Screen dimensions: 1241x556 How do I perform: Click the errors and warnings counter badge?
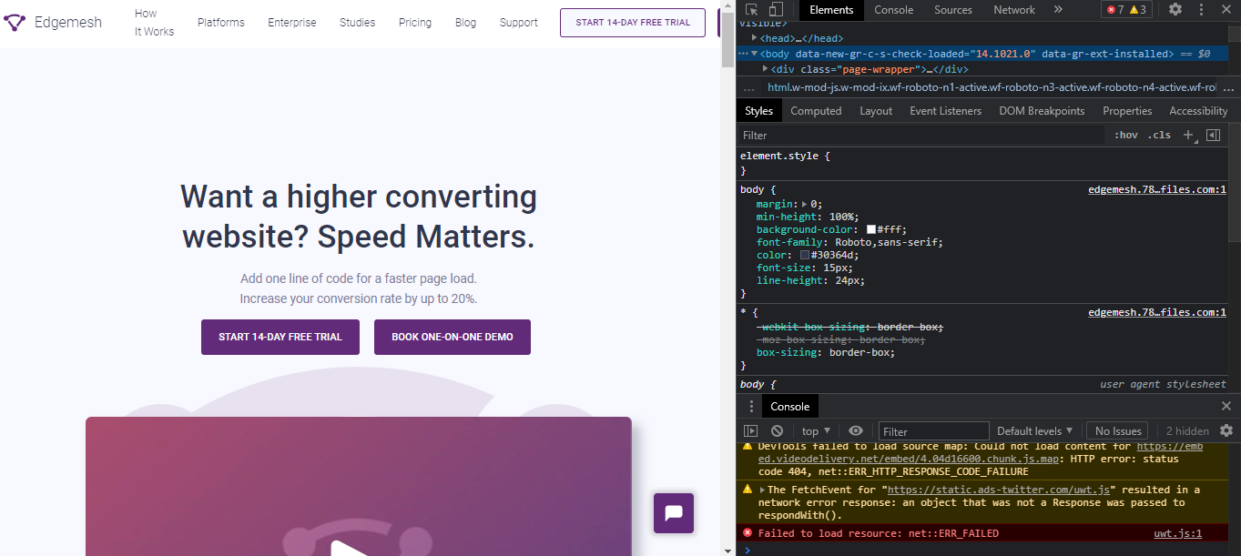point(1126,9)
